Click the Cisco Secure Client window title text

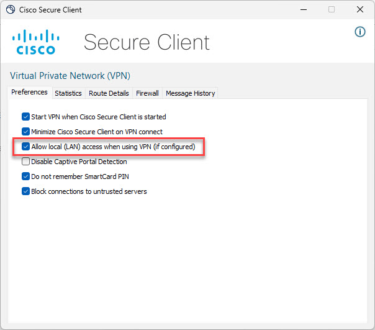coord(50,10)
